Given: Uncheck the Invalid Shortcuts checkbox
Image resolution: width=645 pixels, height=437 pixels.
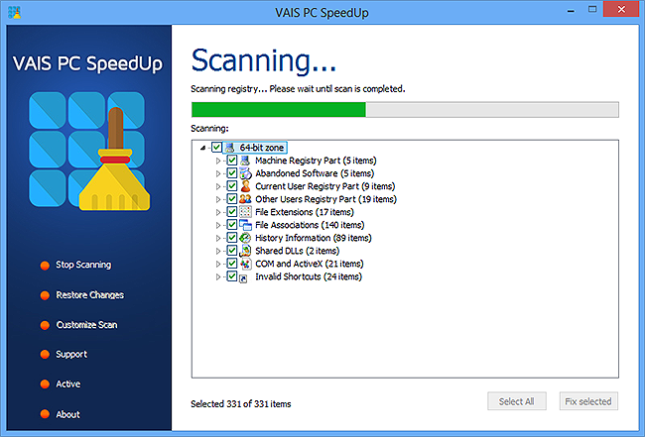Looking at the screenshot, I should [232, 276].
